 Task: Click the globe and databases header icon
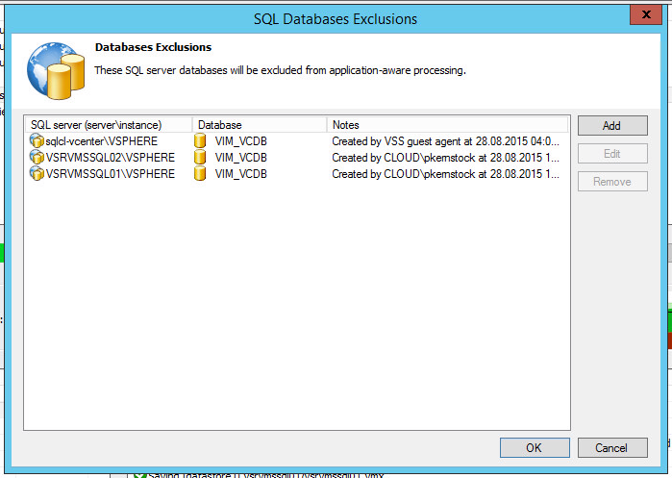[56, 71]
